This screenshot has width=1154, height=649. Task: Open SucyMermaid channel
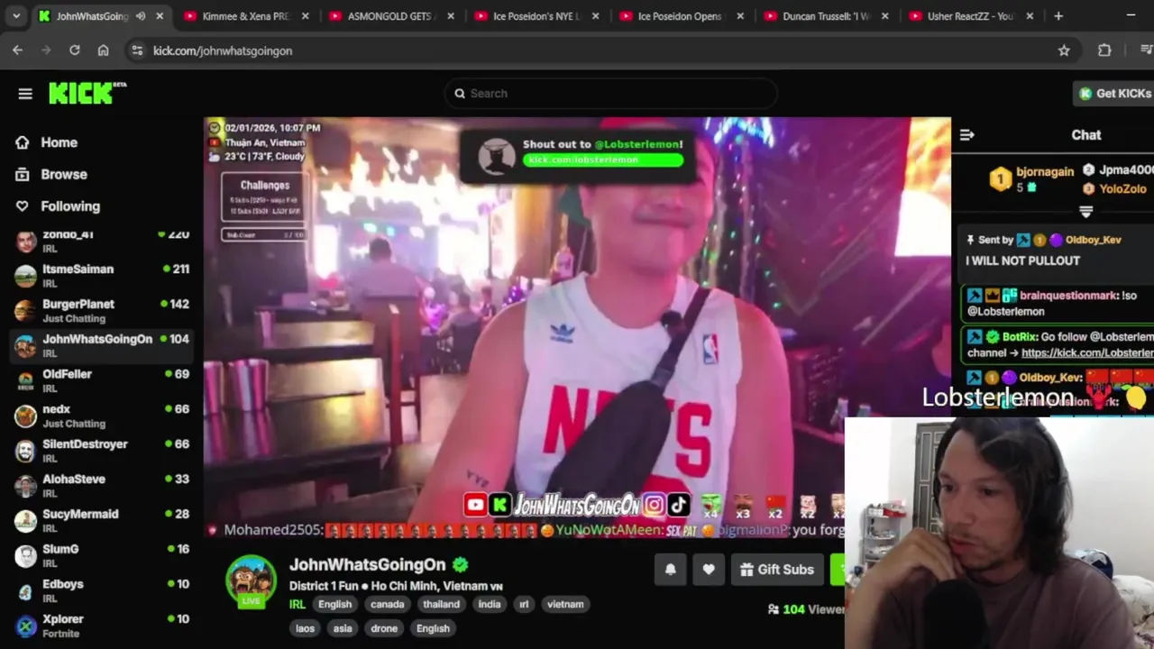coord(102,520)
